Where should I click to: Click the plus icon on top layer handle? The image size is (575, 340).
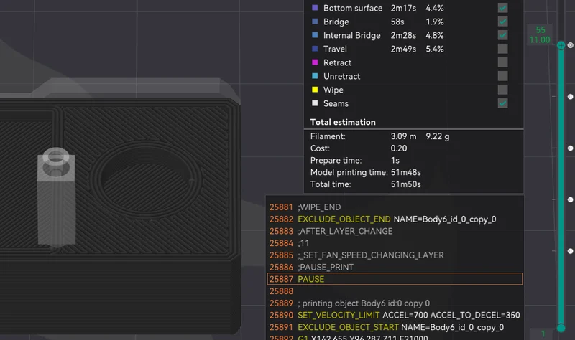[561, 45]
